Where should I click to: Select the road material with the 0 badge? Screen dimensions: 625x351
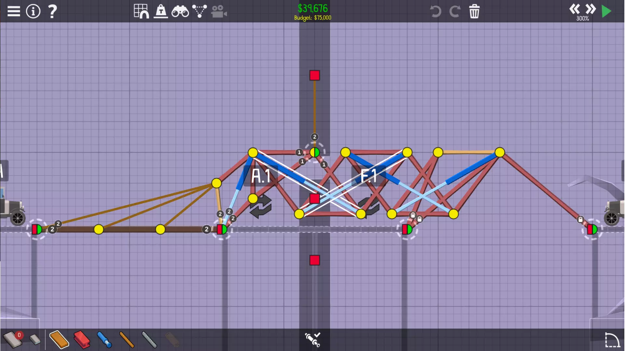13,339
